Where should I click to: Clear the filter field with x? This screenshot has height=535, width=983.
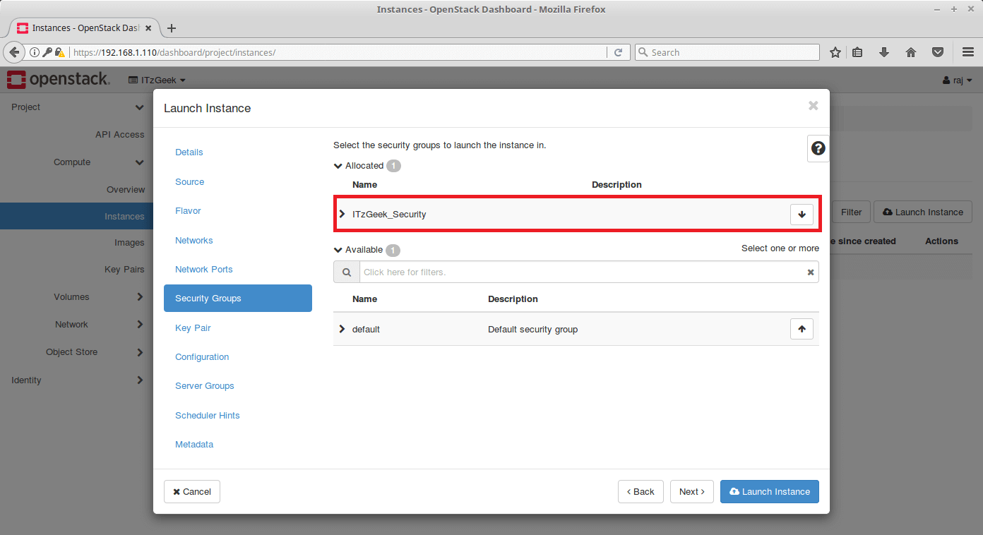(x=811, y=272)
